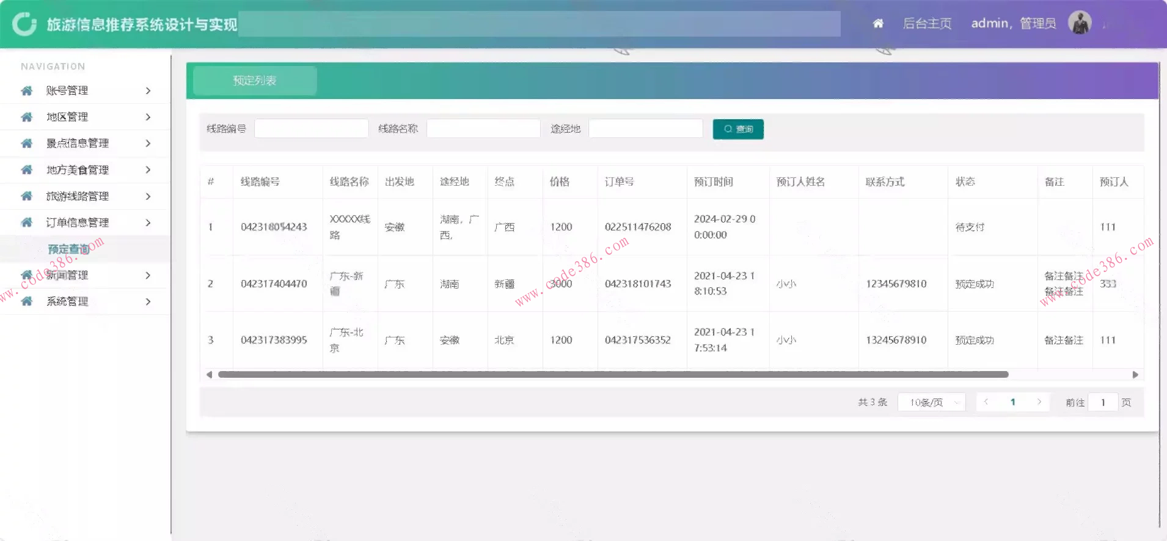Collapse the 订单信息管理 menu chevron
This screenshot has width=1167, height=541.
[x=148, y=222]
